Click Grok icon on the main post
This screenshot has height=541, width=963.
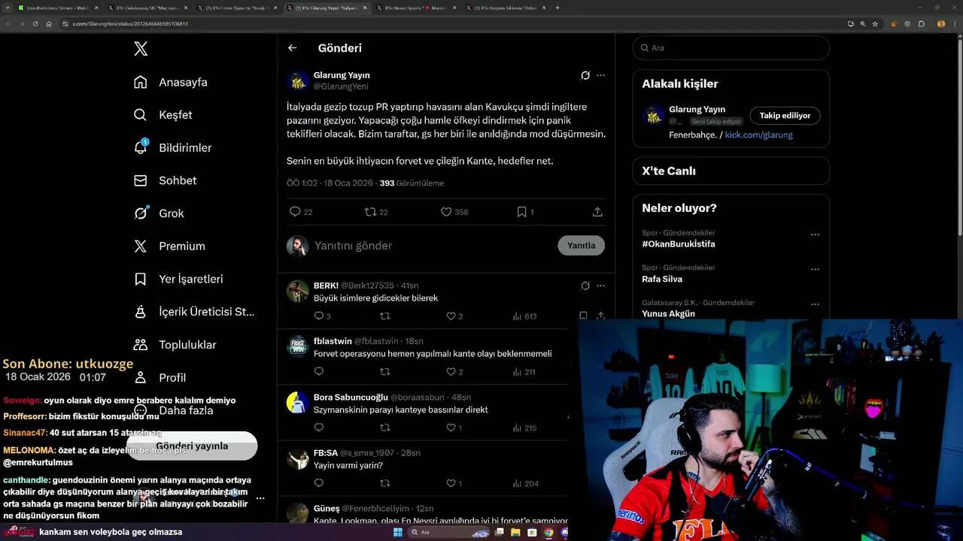(585, 75)
